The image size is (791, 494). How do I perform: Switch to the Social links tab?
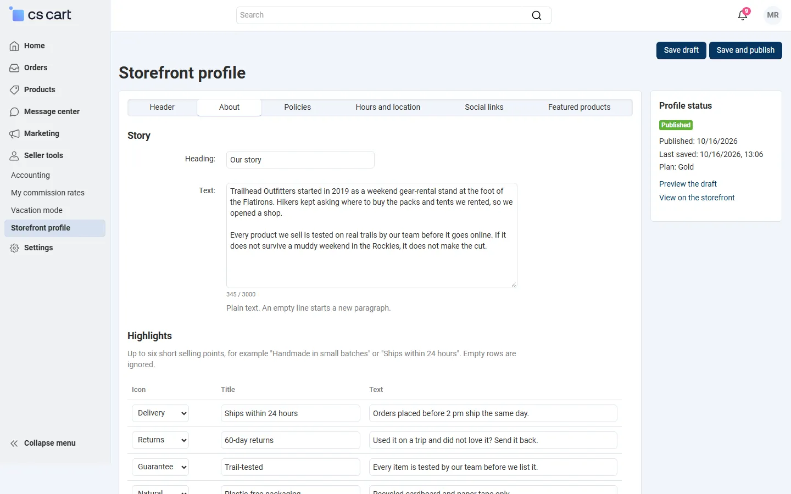click(x=484, y=107)
